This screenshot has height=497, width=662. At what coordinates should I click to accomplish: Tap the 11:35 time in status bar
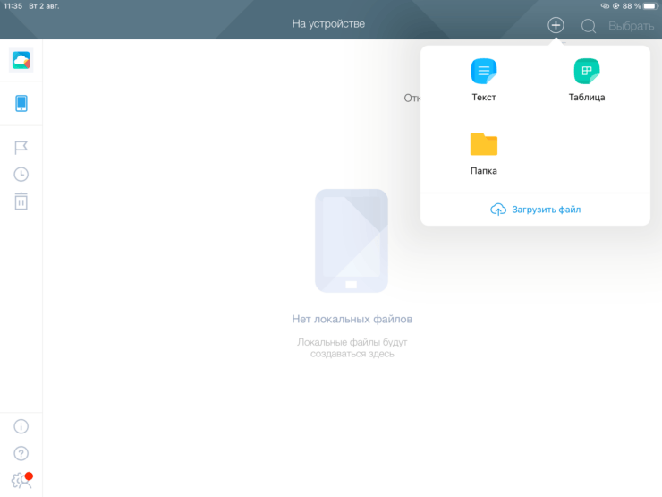(13, 5)
